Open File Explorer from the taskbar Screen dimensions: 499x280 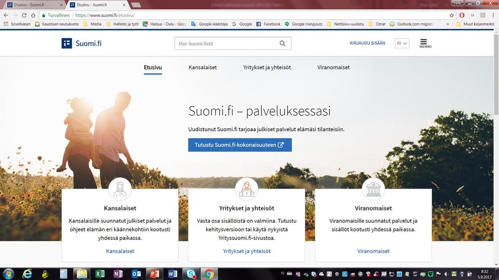82,274
